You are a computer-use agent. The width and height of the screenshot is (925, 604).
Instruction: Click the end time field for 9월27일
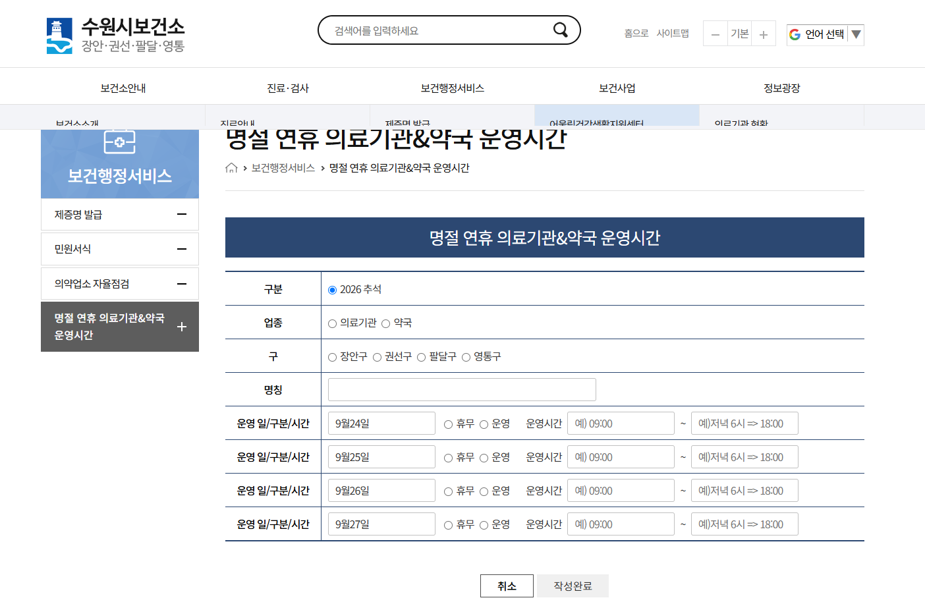pyautogui.click(x=744, y=524)
